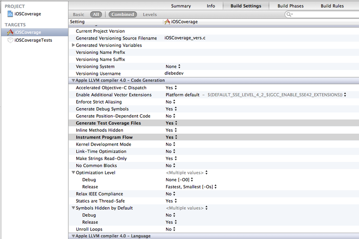Change Release optimization Fastest, Smallest [-Os]

[x=191, y=187]
